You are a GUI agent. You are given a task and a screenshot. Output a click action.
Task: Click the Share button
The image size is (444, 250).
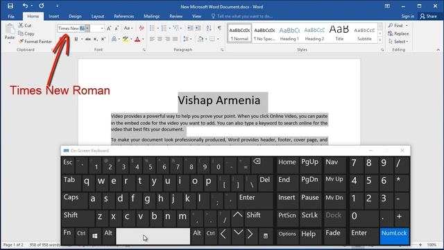click(x=429, y=16)
